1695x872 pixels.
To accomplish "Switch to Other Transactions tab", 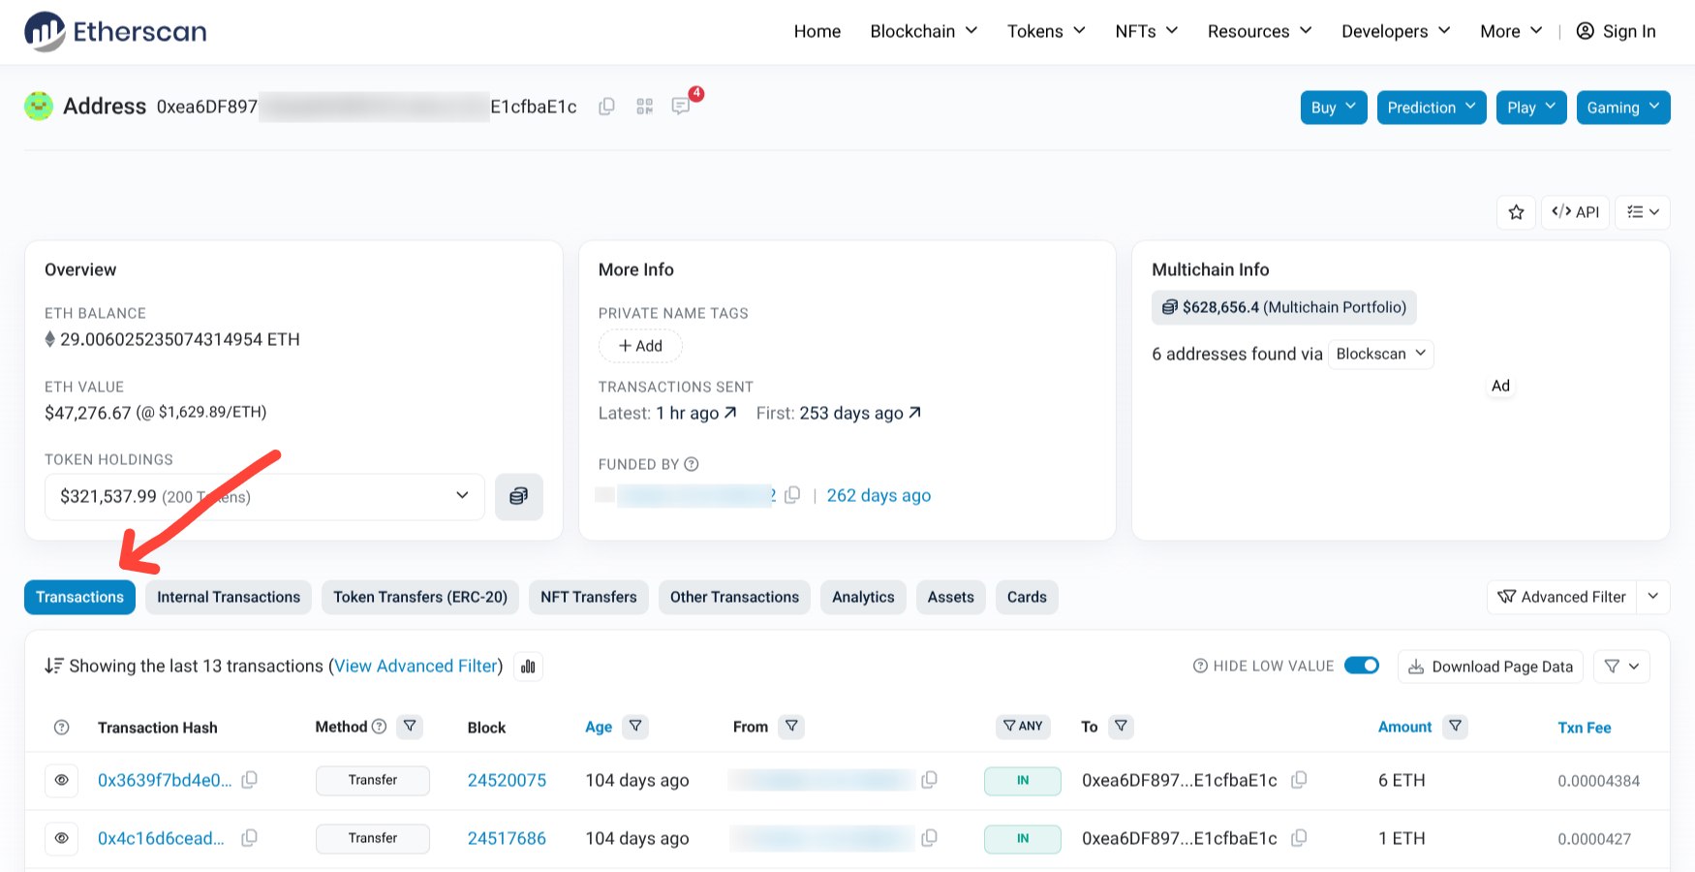I will 734,597.
